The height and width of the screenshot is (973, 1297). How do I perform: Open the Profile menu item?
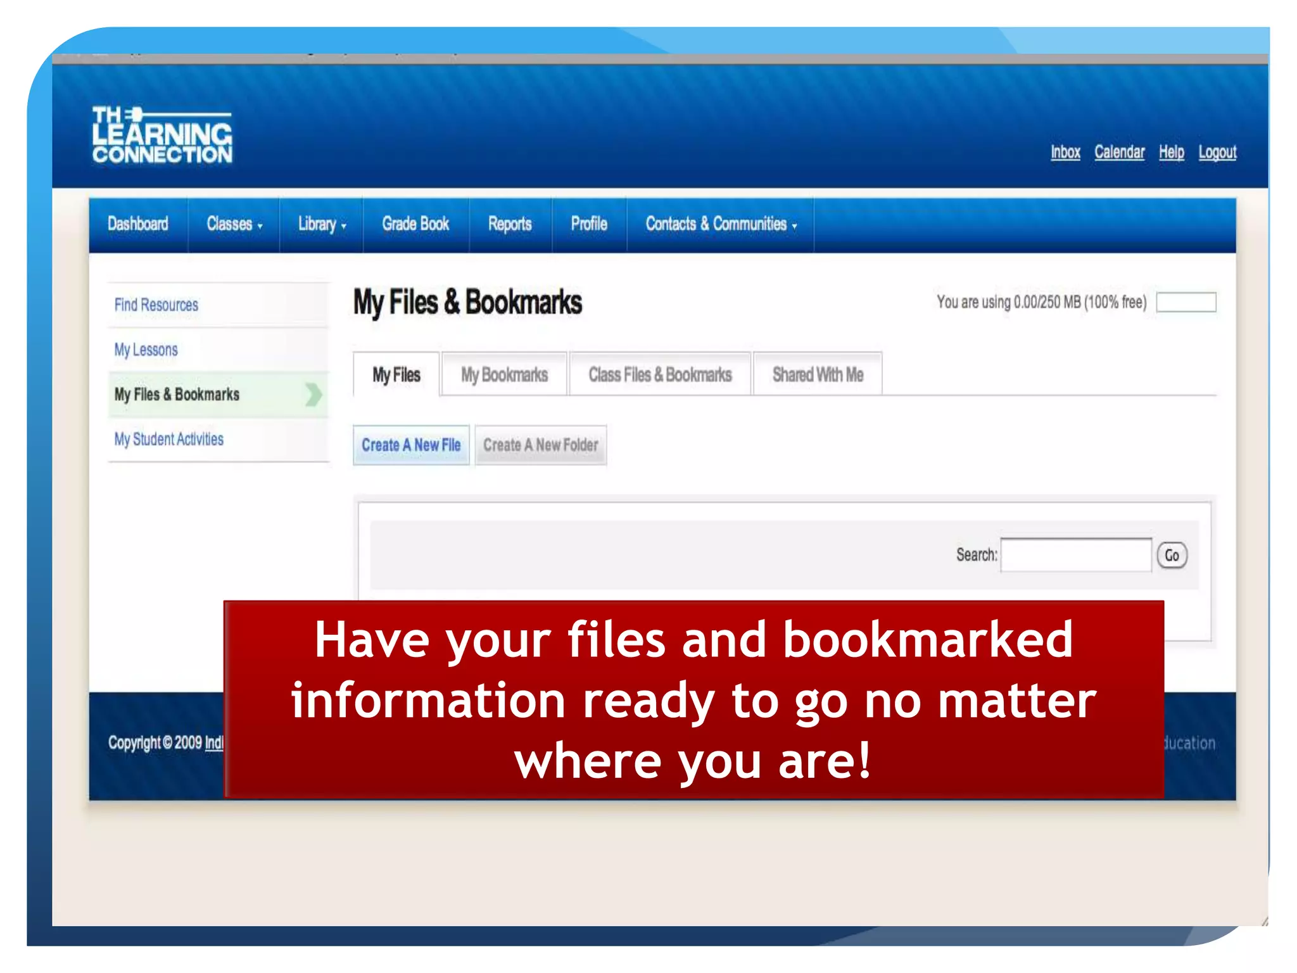tap(589, 224)
